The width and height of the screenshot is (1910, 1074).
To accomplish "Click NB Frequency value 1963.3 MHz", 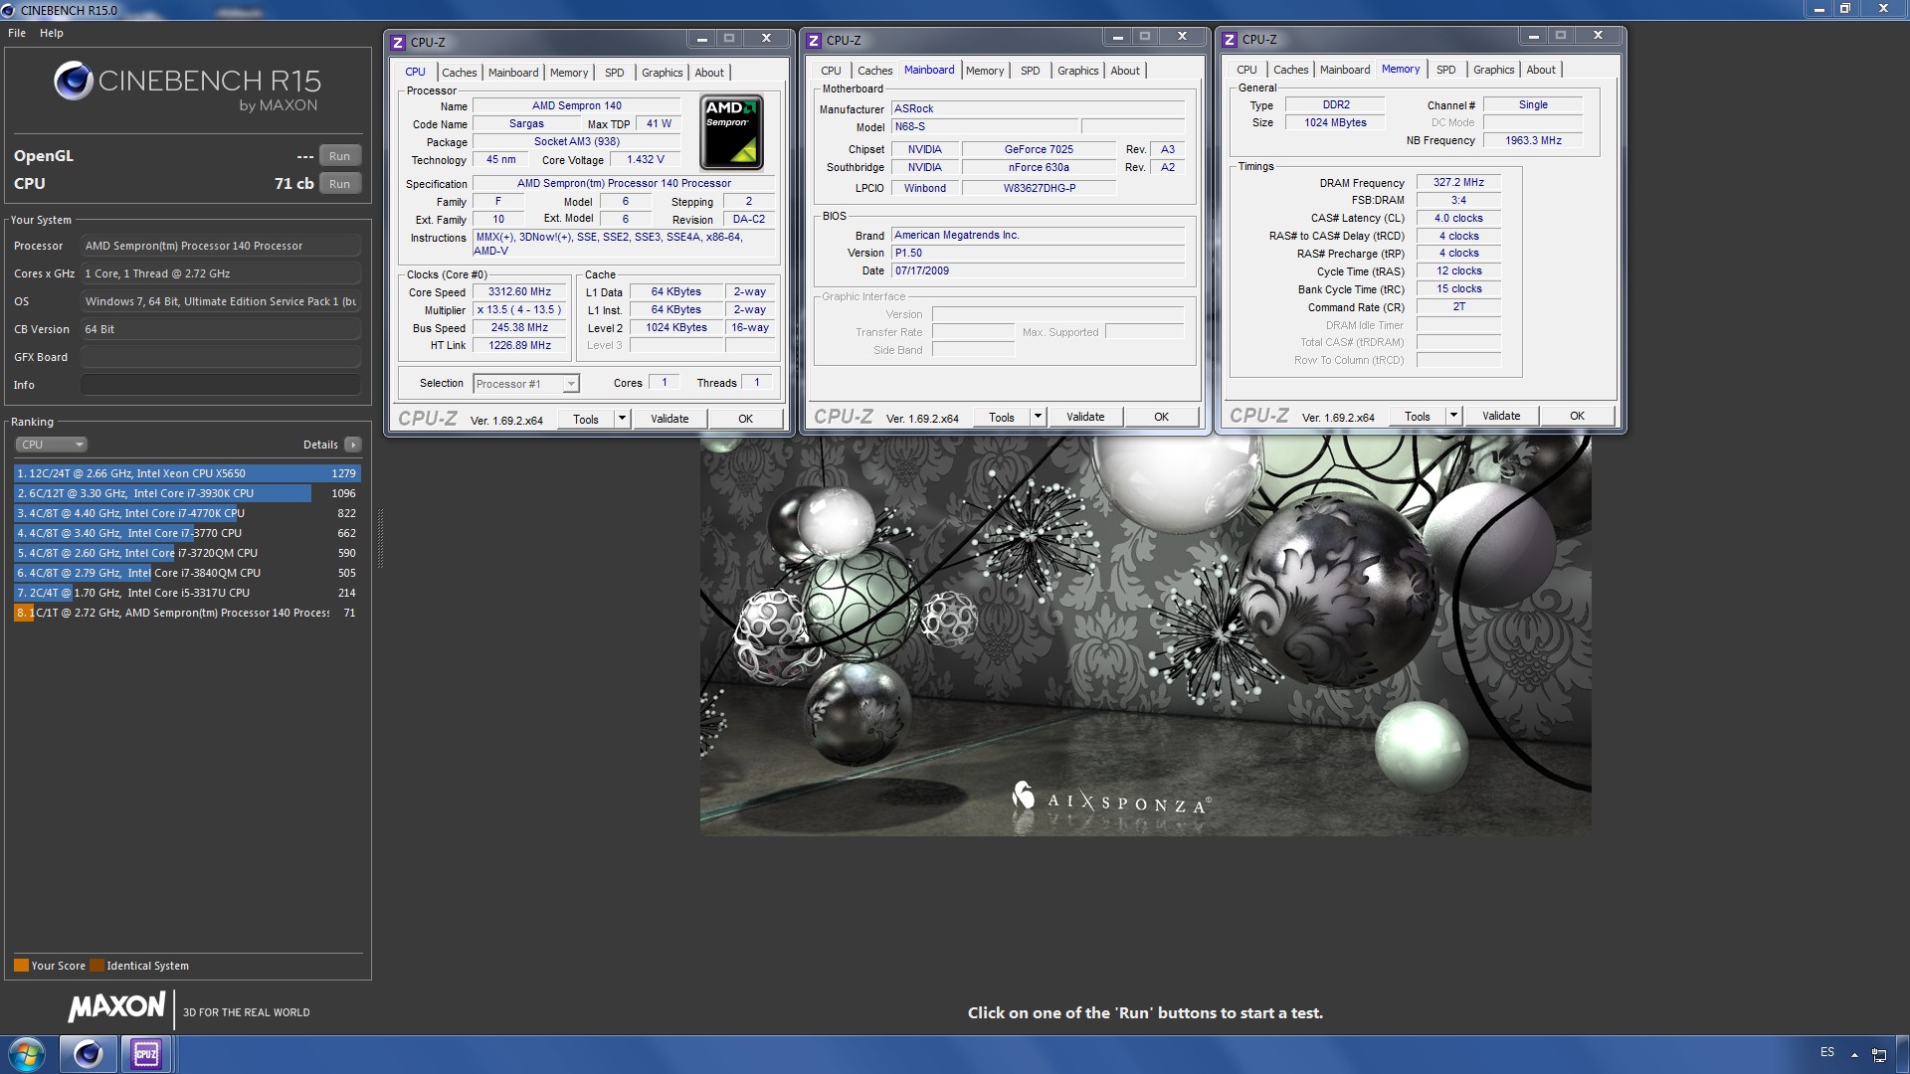I will (x=1533, y=141).
